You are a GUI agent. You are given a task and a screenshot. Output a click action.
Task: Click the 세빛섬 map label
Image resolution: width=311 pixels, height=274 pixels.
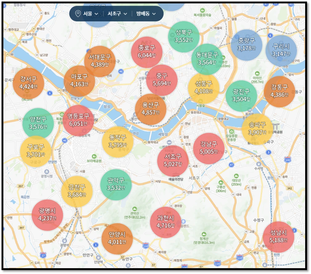tap(163, 134)
